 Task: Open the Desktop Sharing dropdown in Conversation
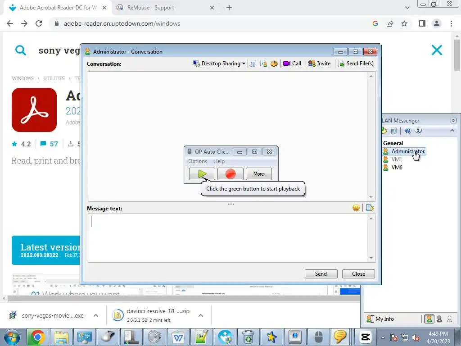(x=219, y=64)
